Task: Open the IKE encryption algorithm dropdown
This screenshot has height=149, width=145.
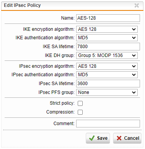Action: pos(107,29)
